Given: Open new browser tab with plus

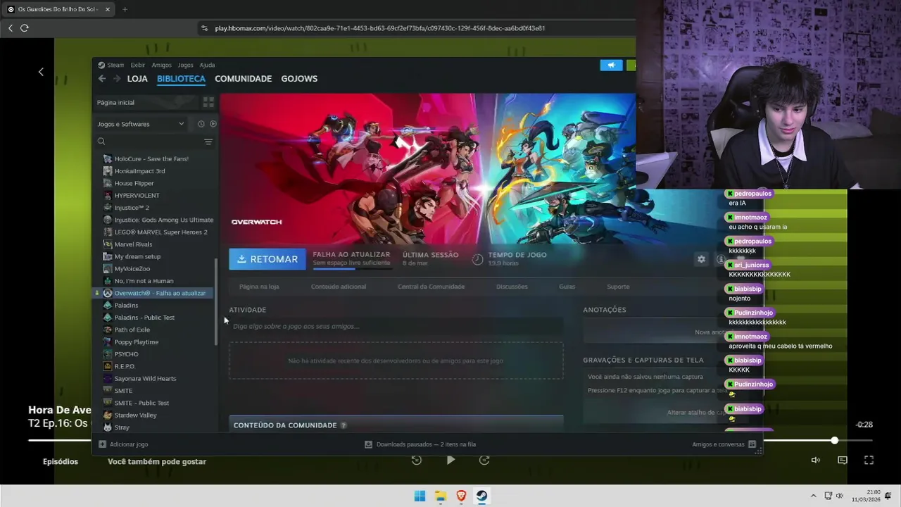Looking at the screenshot, I should (x=125, y=9).
